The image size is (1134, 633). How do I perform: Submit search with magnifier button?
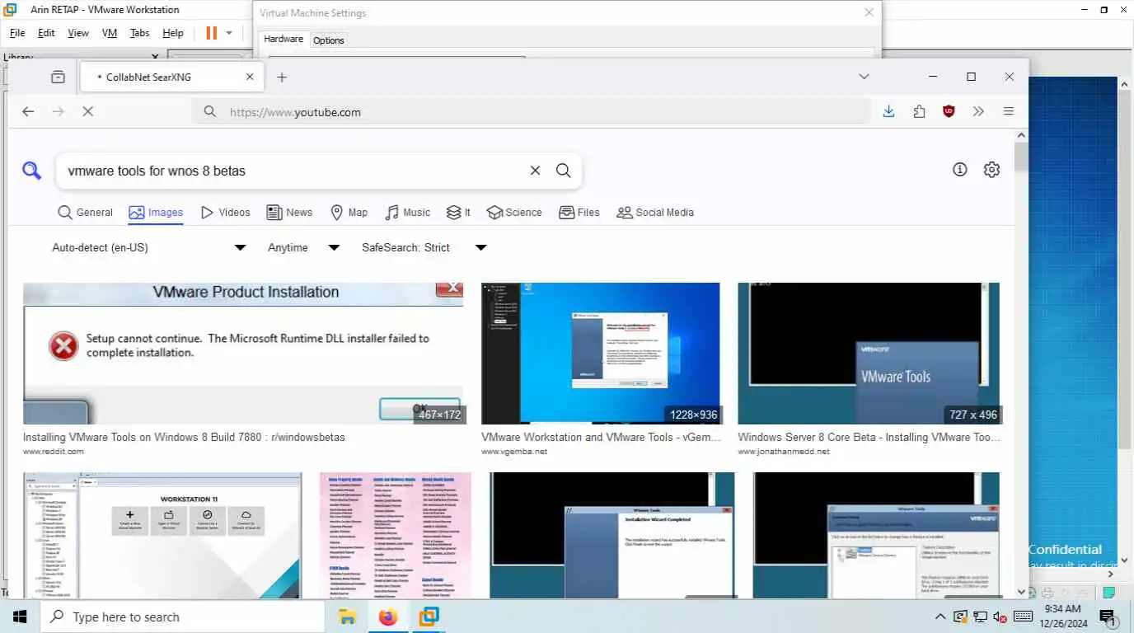tap(563, 171)
